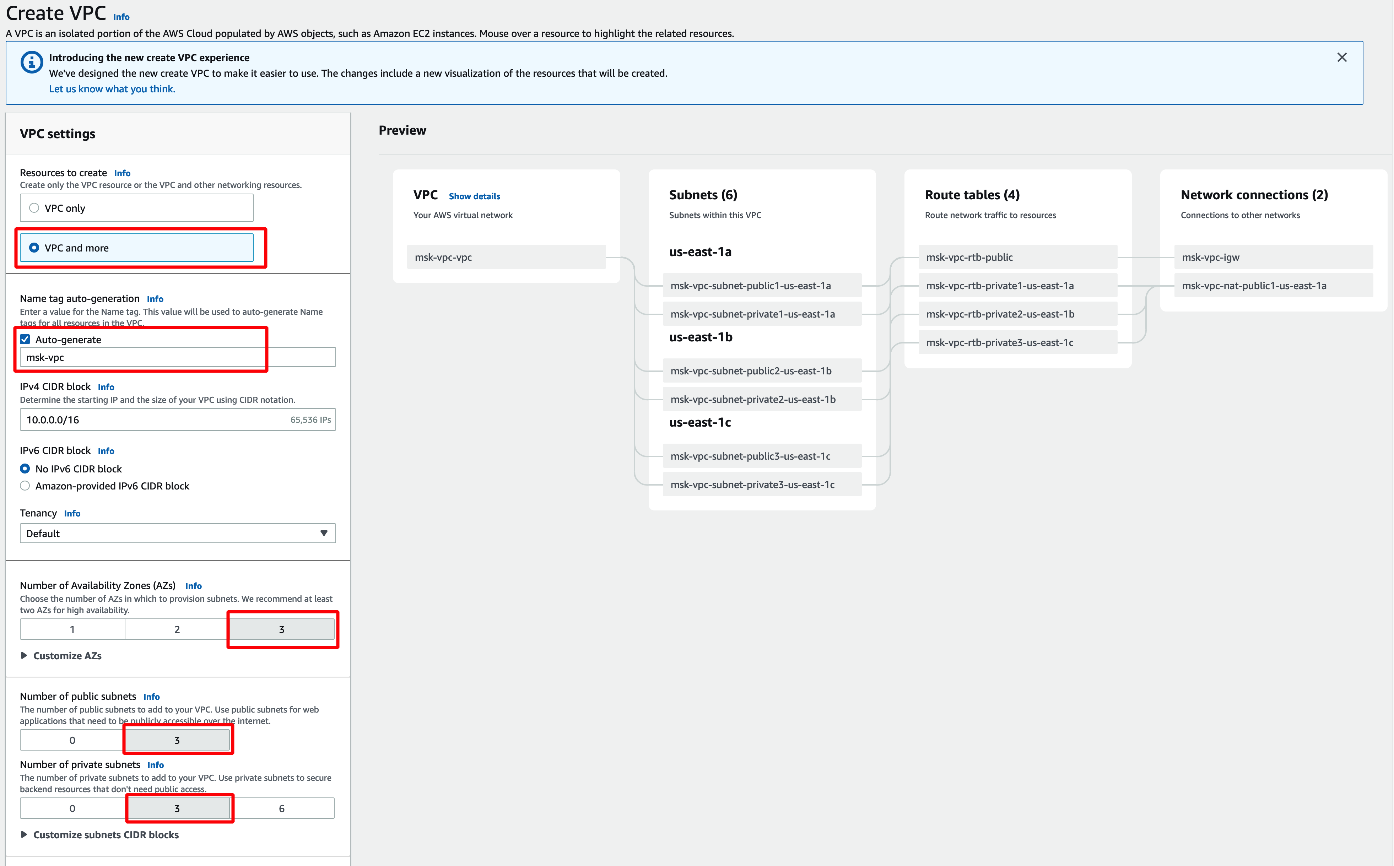Click the Route tables (4) heading
The image size is (1394, 866).
(x=972, y=195)
